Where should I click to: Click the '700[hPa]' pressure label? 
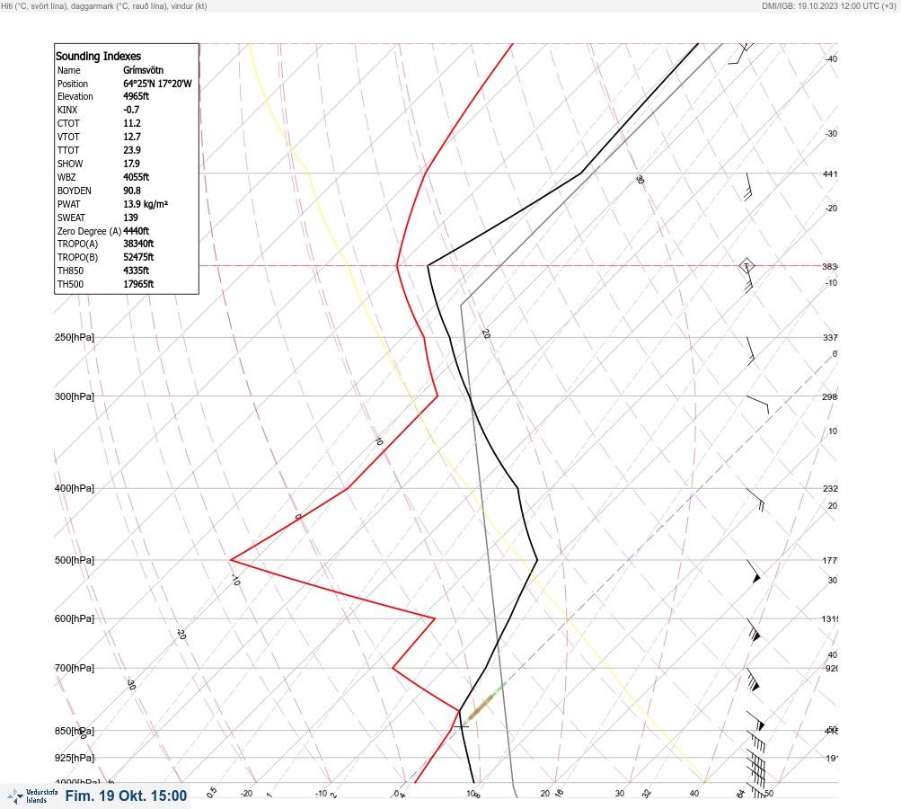[75, 668]
